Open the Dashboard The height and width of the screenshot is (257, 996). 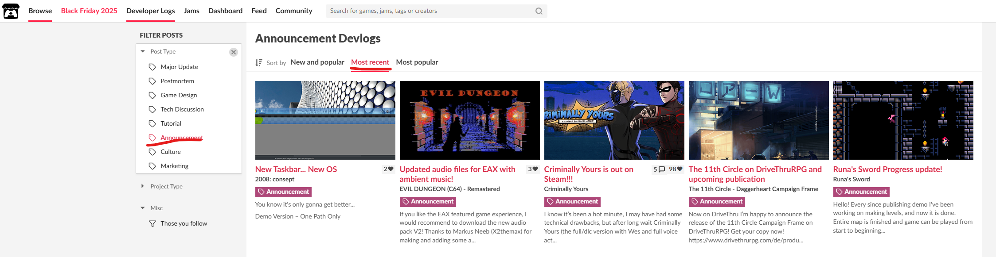225,11
